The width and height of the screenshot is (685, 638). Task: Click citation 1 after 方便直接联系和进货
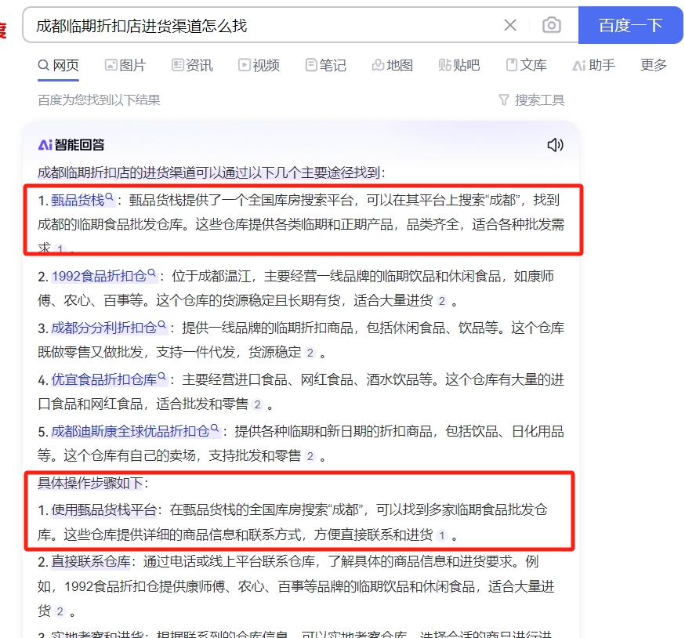[x=442, y=535]
